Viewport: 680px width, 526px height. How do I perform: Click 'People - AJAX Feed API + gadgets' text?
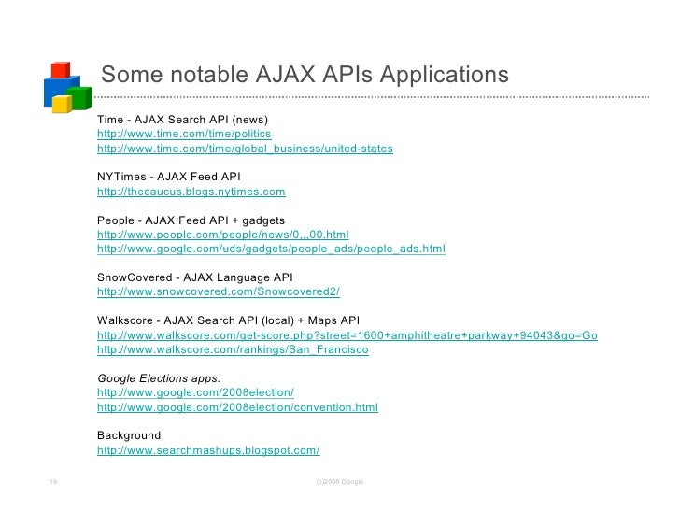pos(191,220)
